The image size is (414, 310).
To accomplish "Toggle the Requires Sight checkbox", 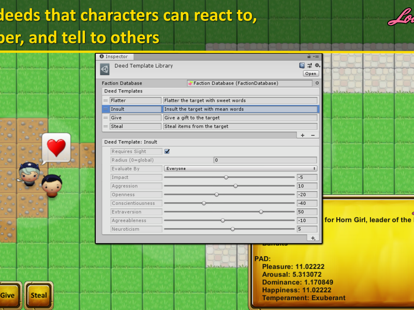I will click(167, 151).
